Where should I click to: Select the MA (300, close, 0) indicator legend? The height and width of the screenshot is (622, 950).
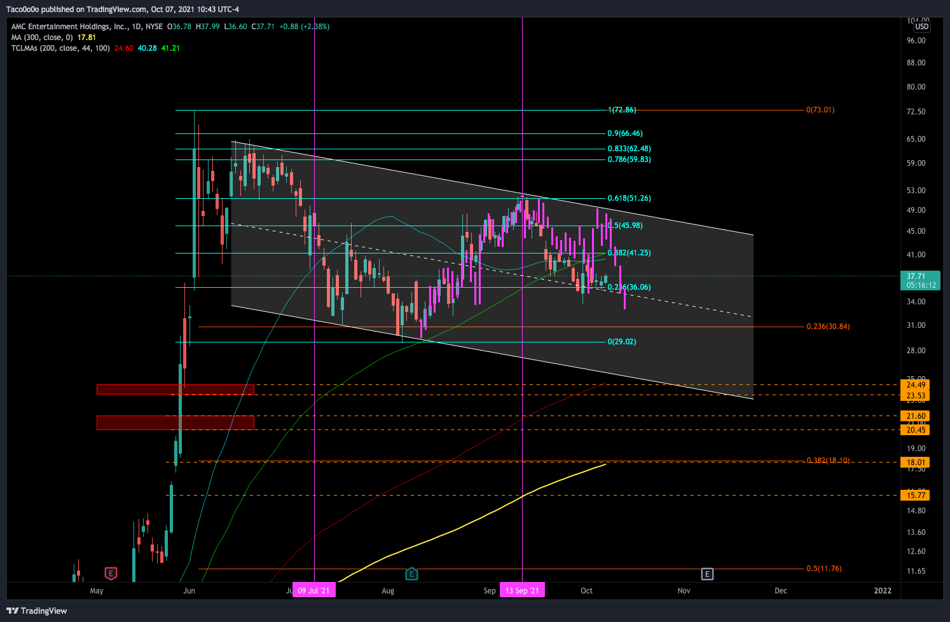(42, 37)
